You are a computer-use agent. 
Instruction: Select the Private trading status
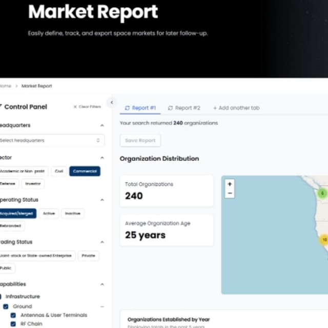point(88,256)
